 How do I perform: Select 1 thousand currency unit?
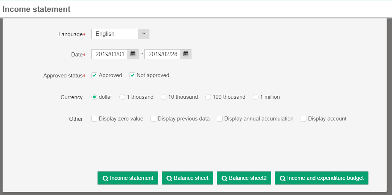tap(122, 97)
